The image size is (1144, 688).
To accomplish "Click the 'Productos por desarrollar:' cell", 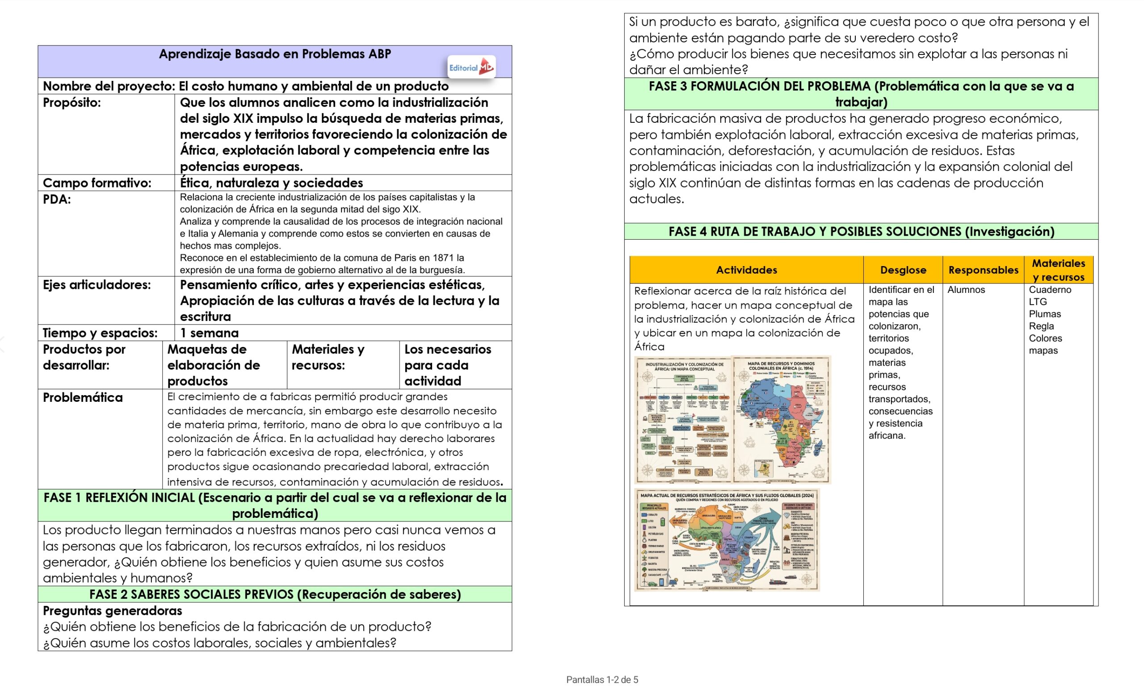I will coord(100,365).
